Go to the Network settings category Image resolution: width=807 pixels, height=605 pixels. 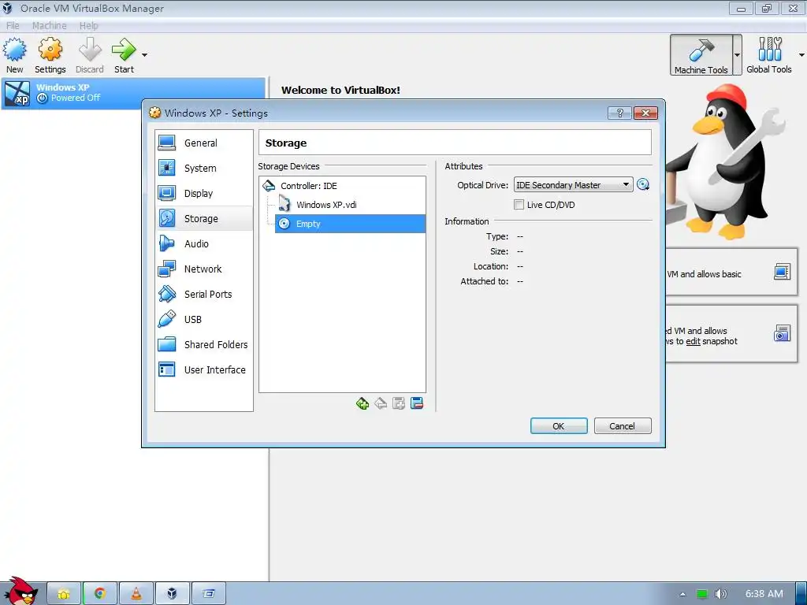(x=204, y=269)
